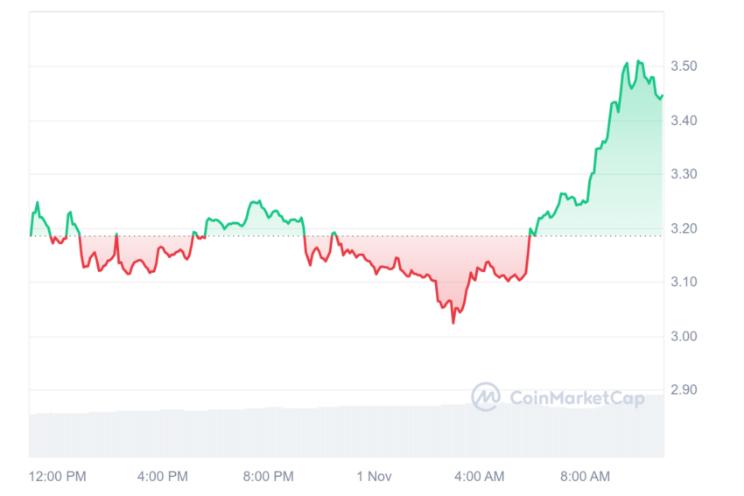This screenshot has width=744, height=496.
Task: Select the 8:00 PM time axis label
Action: point(269,477)
